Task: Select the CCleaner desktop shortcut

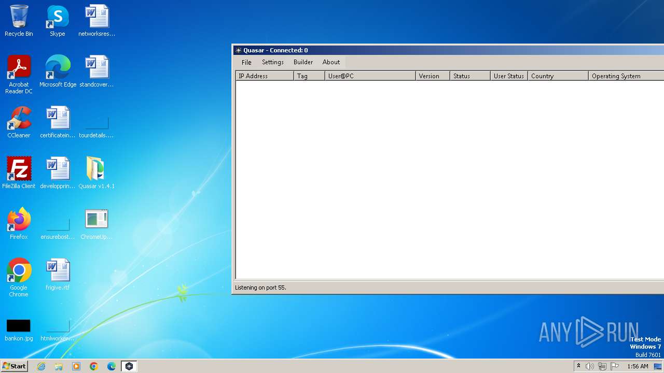Action: tap(19, 122)
